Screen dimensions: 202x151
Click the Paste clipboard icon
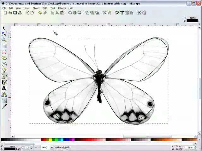pos(62,13)
